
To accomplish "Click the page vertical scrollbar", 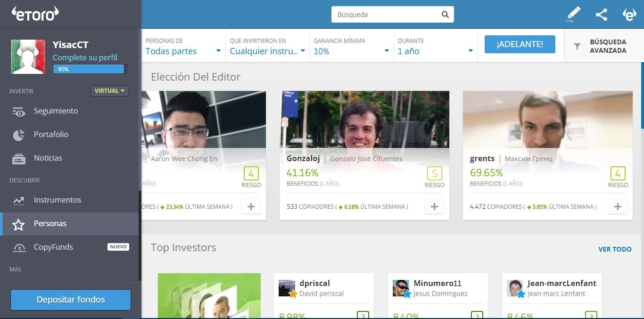I will coord(642,96).
